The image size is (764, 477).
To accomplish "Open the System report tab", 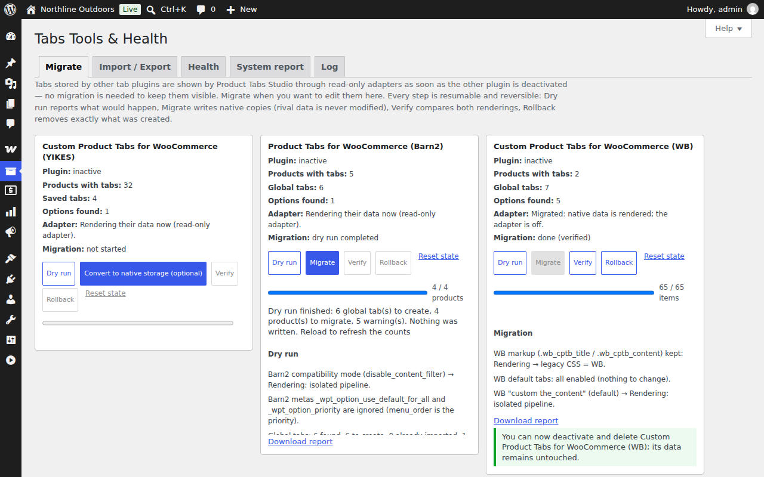I will [x=270, y=67].
